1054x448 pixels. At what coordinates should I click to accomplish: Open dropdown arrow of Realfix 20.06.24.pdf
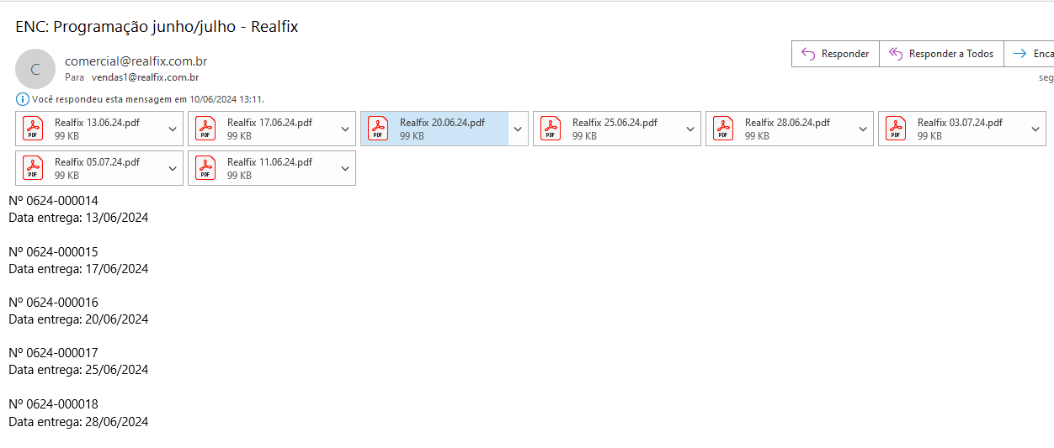tap(518, 129)
